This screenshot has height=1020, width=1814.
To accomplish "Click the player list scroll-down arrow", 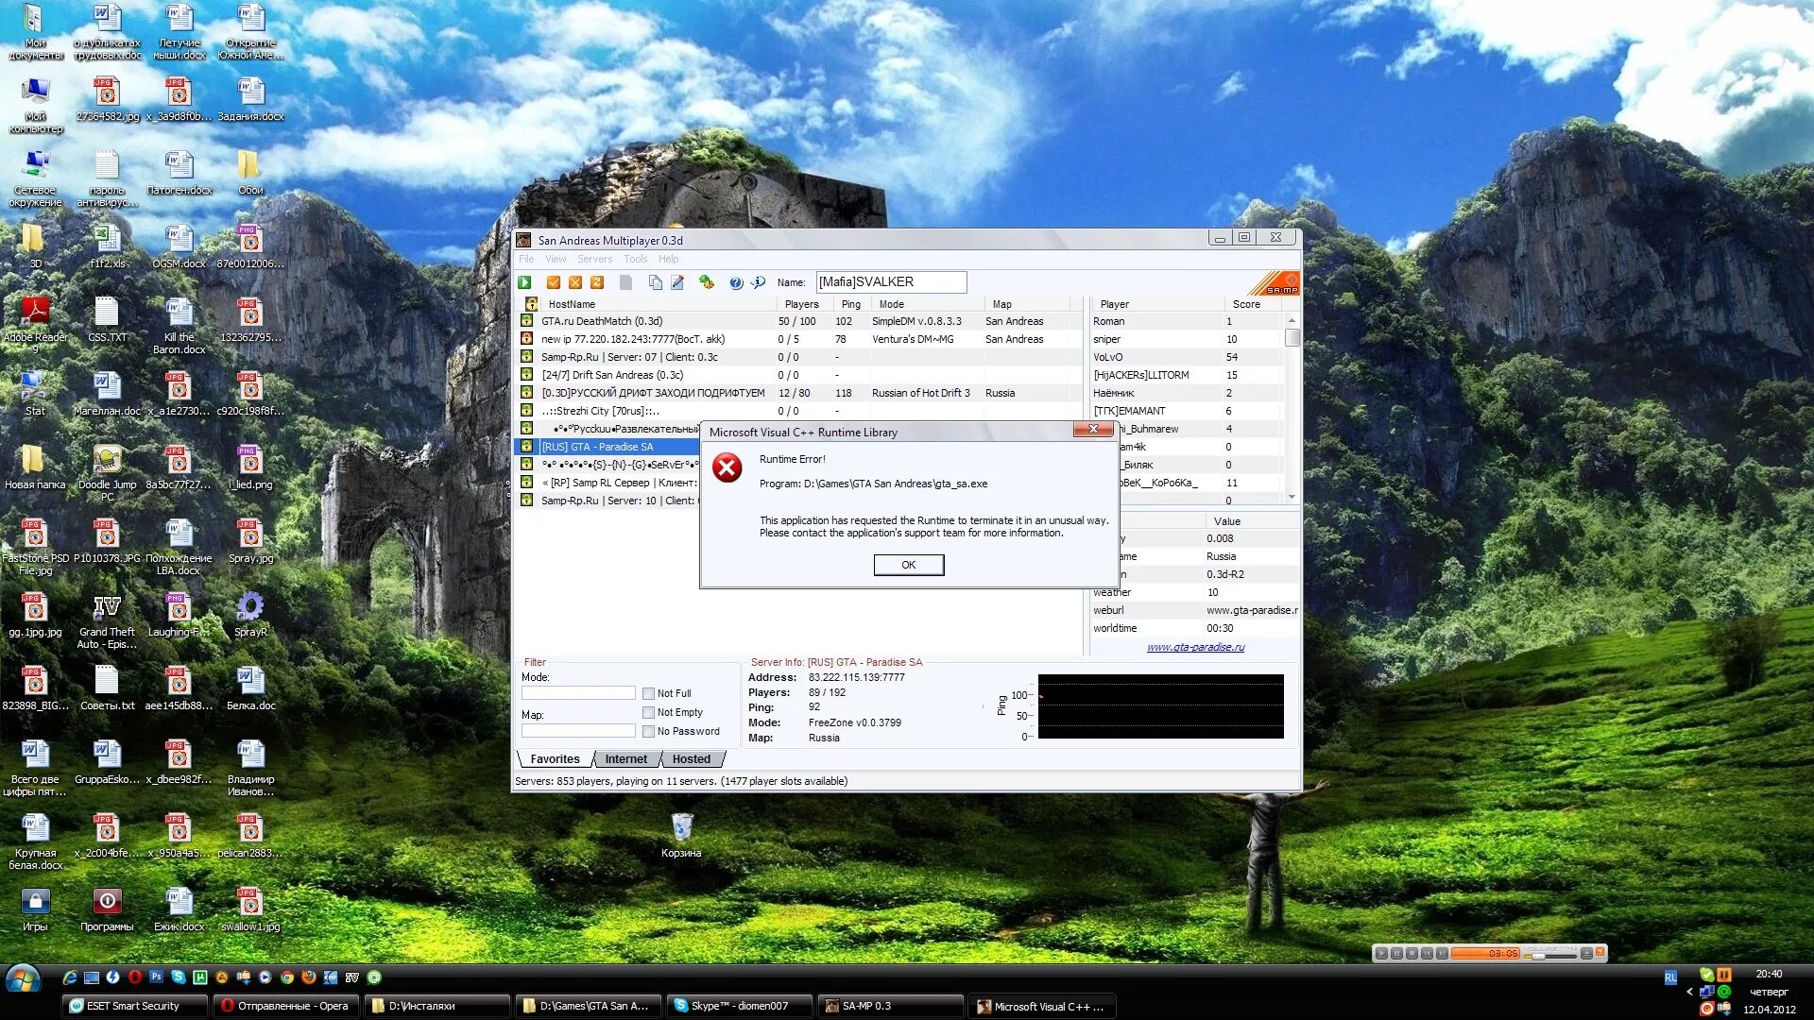I will click(x=1292, y=497).
